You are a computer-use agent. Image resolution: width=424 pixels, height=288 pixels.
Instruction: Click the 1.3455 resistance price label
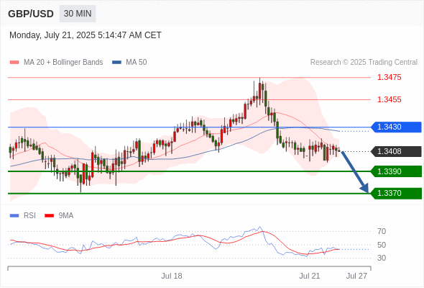pyautogui.click(x=389, y=99)
